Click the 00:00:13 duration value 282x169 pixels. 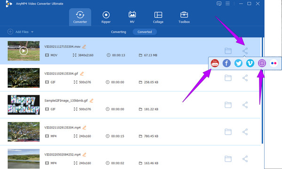[x=118, y=55]
